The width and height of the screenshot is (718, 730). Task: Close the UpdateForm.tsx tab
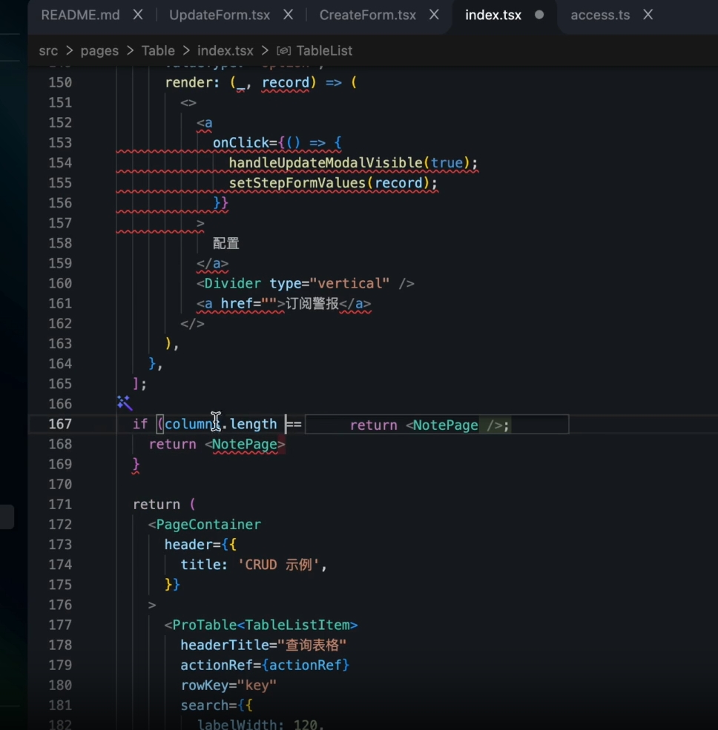[x=289, y=15]
